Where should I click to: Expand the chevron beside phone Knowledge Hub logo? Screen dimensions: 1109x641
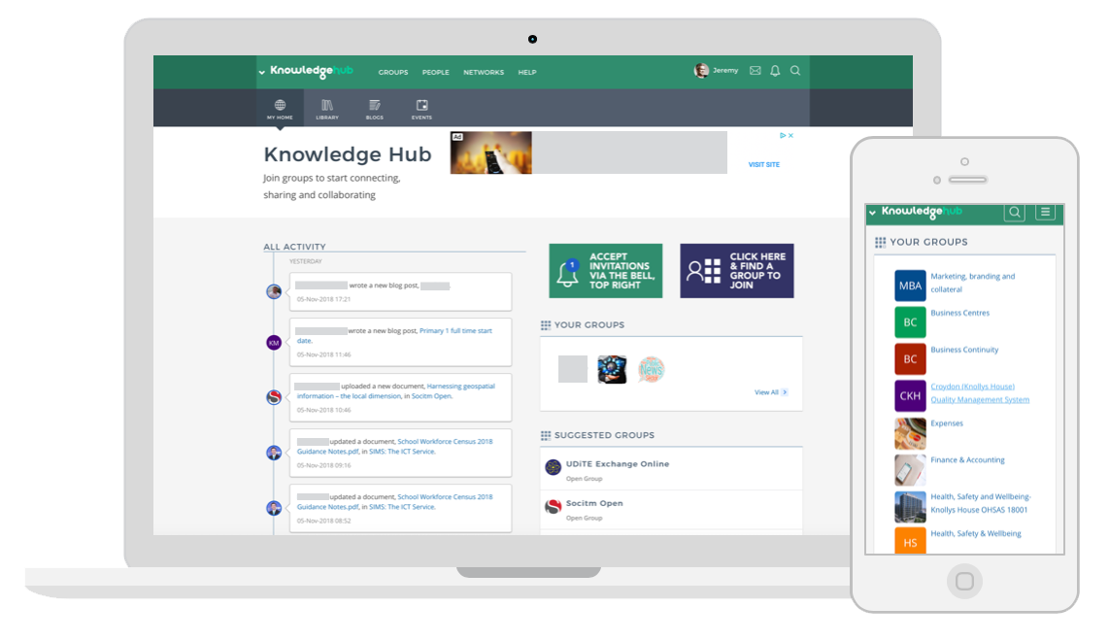click(x=872, y=213)
